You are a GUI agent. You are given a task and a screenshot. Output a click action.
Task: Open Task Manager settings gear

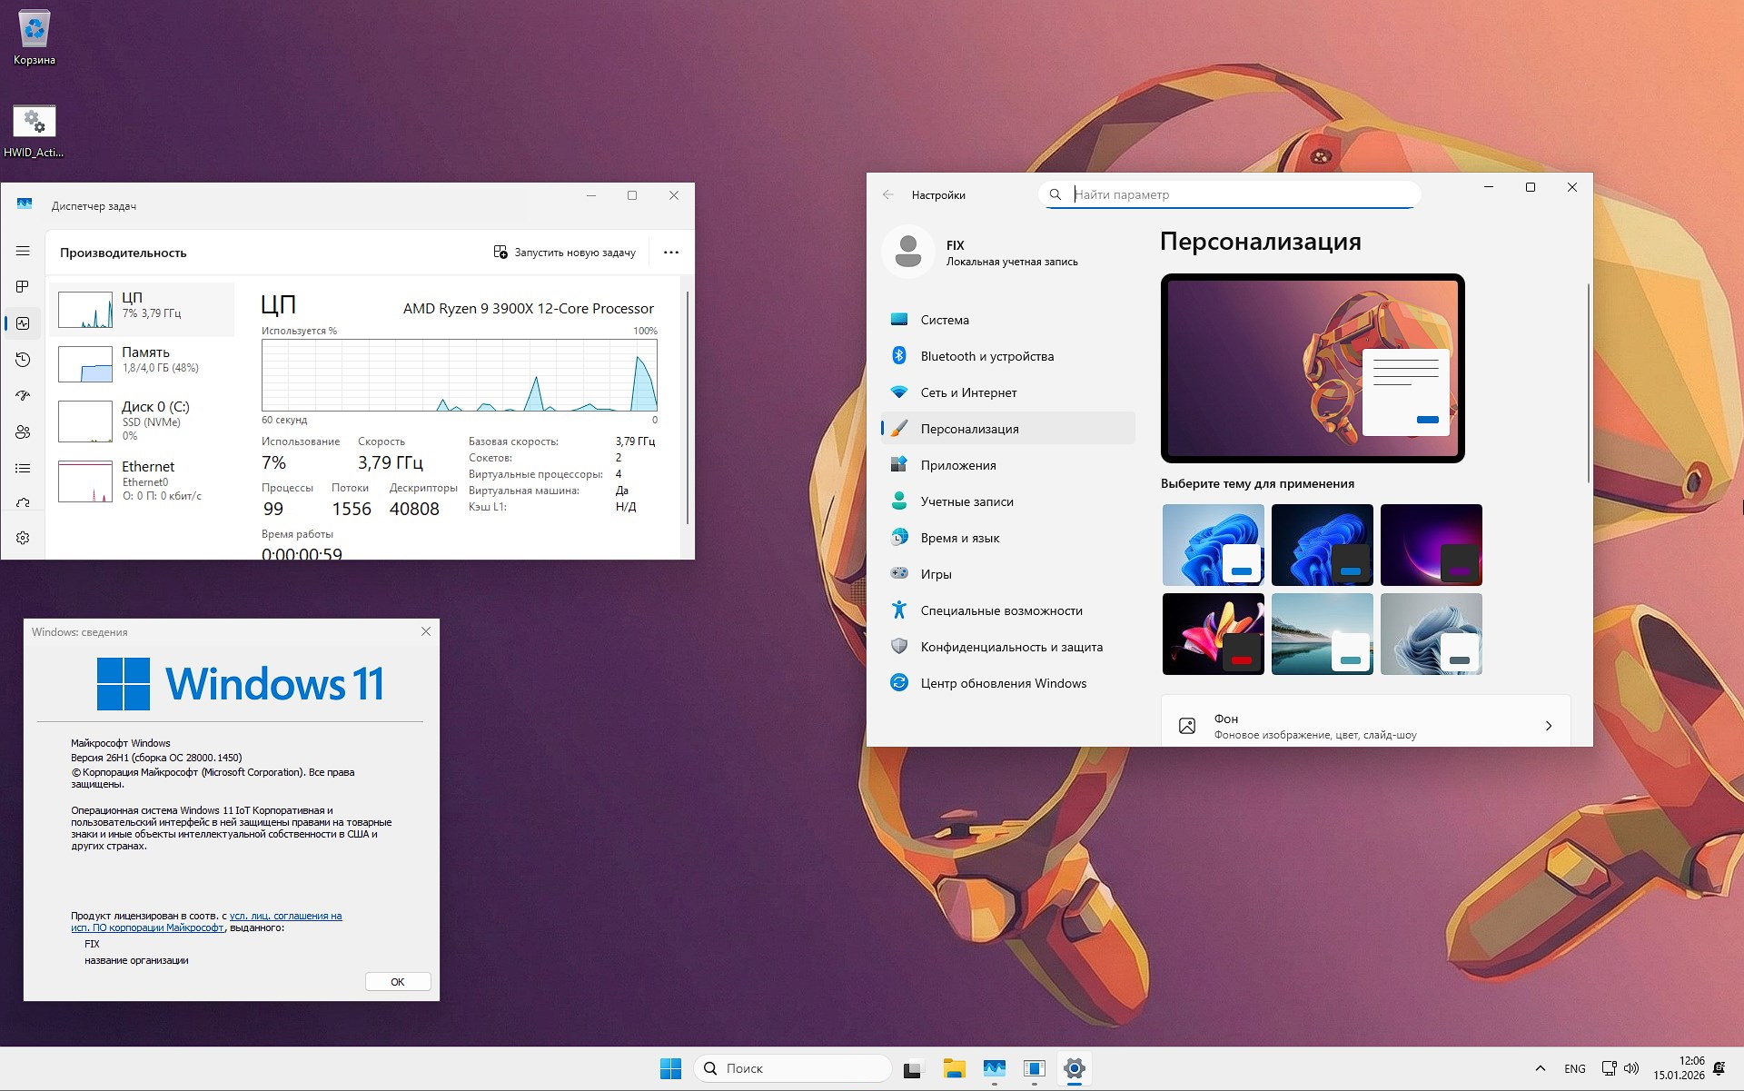point(22,537)
